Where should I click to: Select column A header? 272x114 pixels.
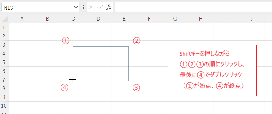pos(22,19)
